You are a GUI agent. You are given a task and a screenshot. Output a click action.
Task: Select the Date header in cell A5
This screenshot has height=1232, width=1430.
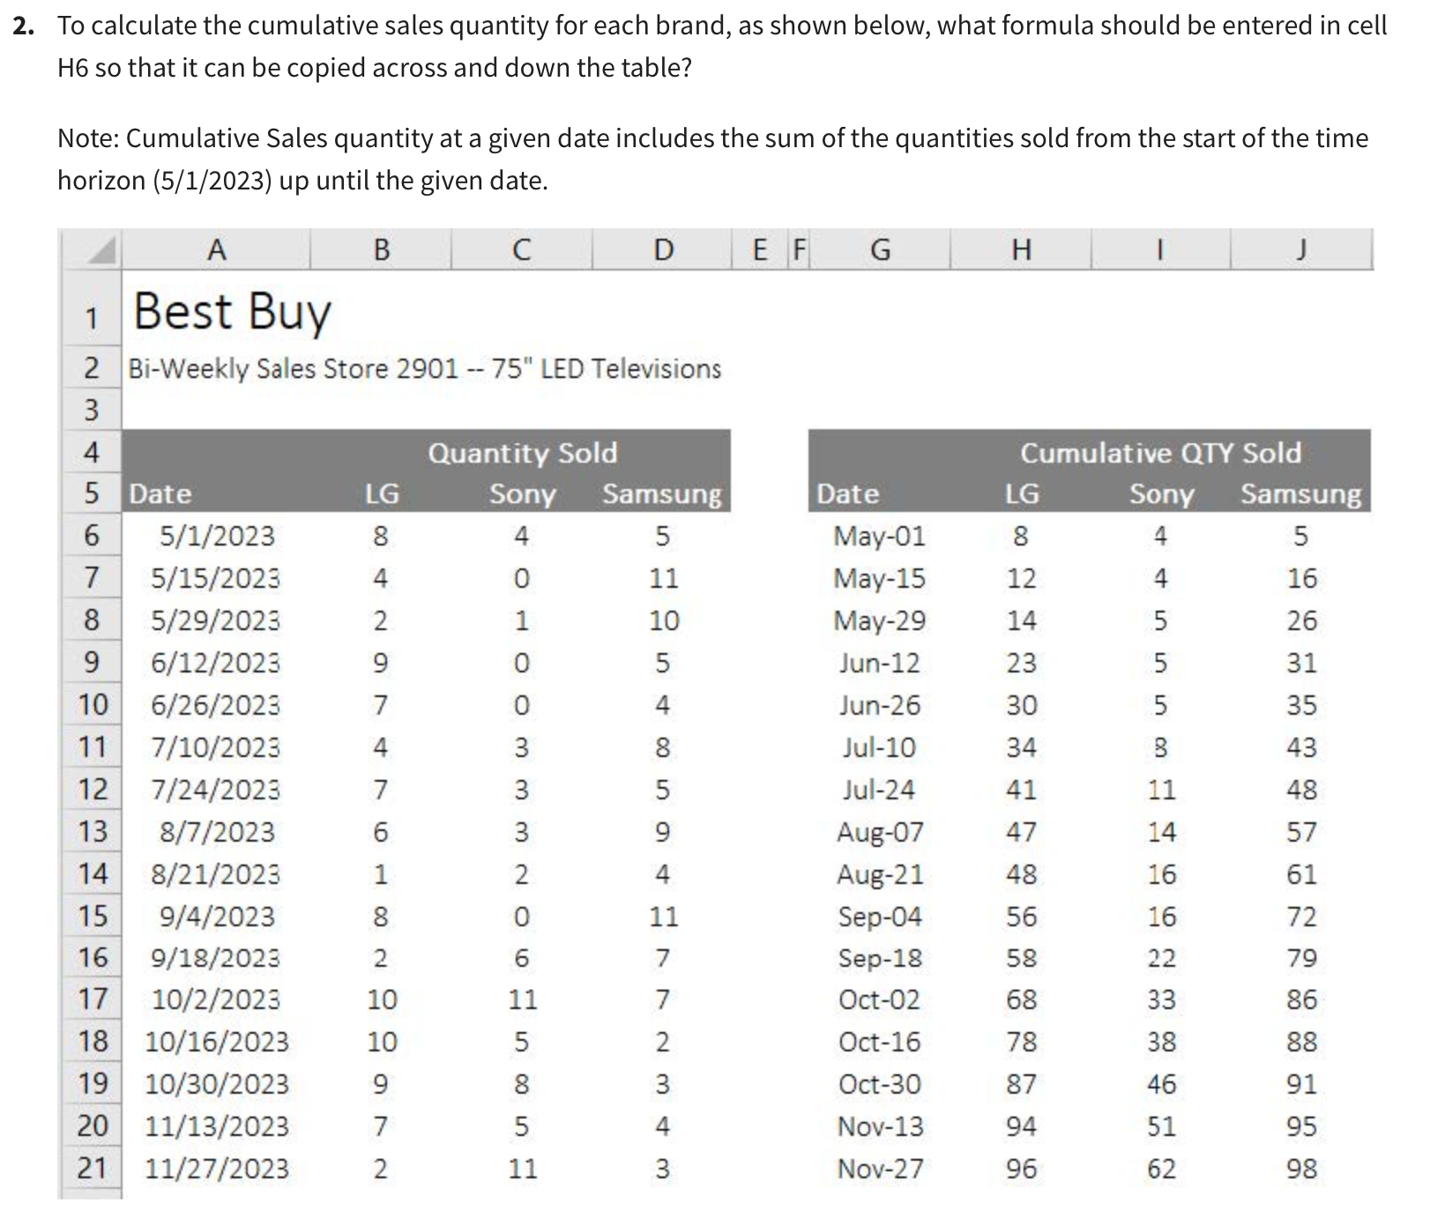(159, 494)
